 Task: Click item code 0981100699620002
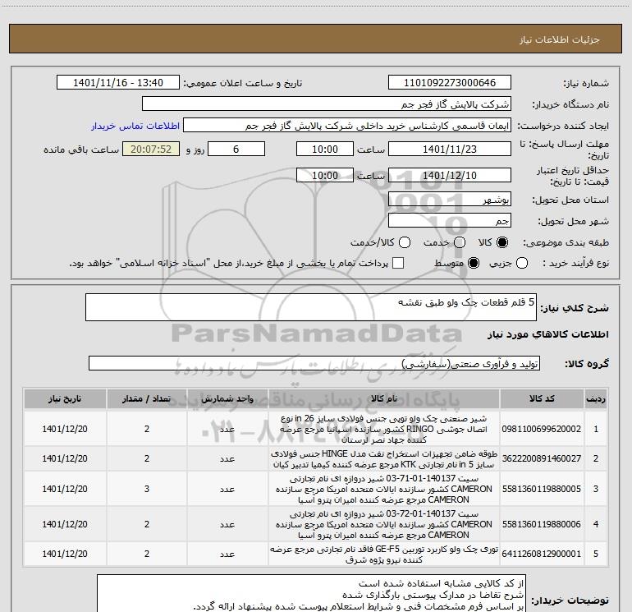(x=542, y=429)
